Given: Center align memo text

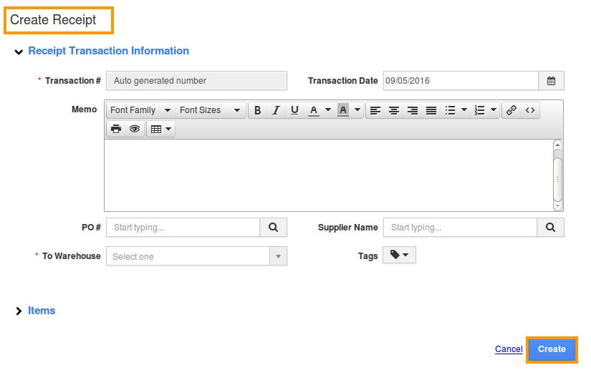Looking at the screenshot, I should coord(394,110).
